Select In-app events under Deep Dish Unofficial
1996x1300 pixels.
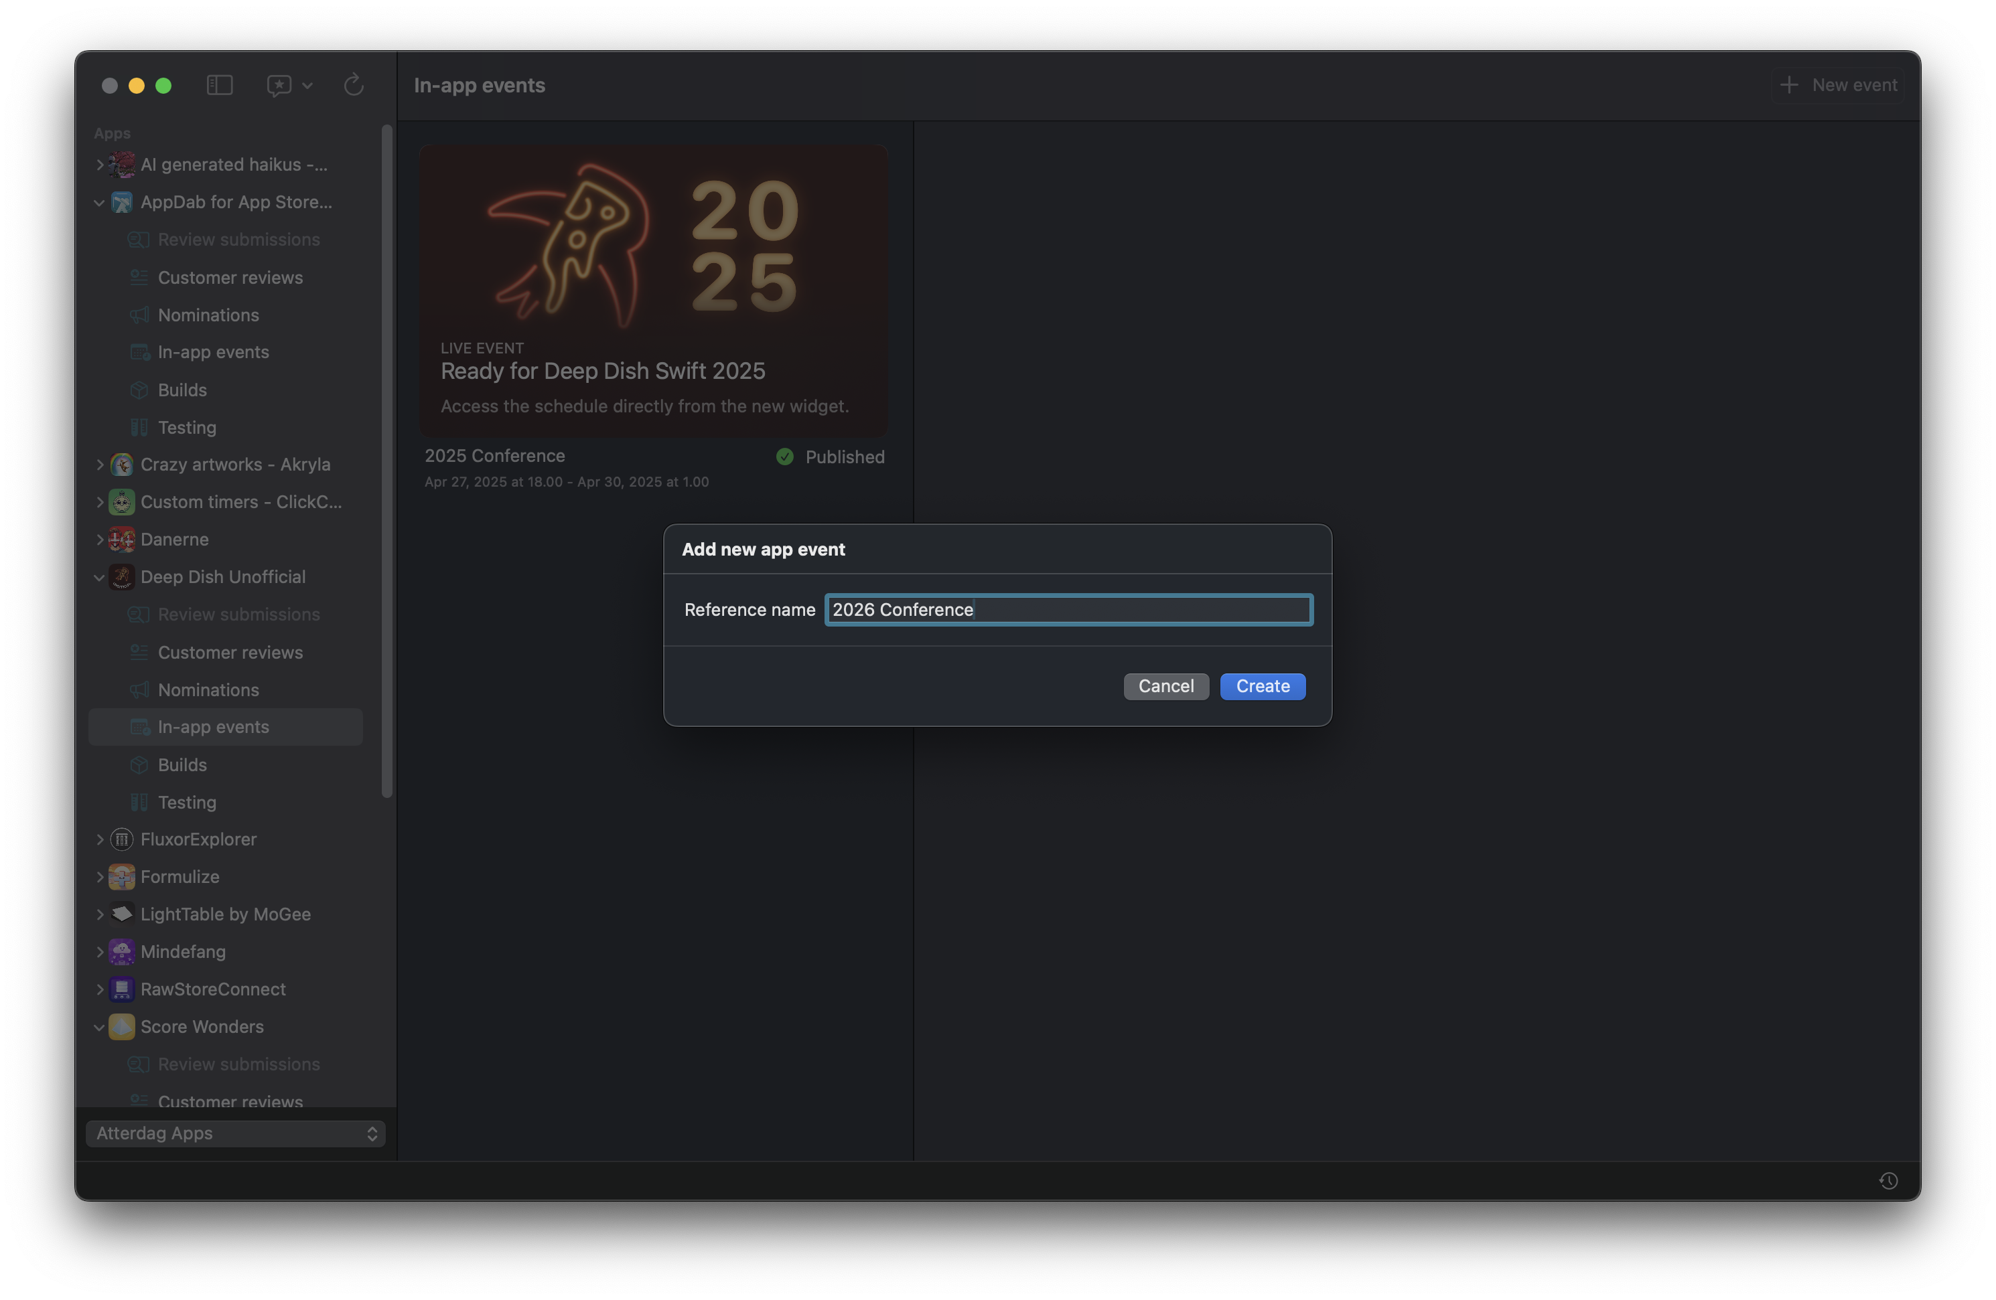pyautogui.click(x=226, y=727)
